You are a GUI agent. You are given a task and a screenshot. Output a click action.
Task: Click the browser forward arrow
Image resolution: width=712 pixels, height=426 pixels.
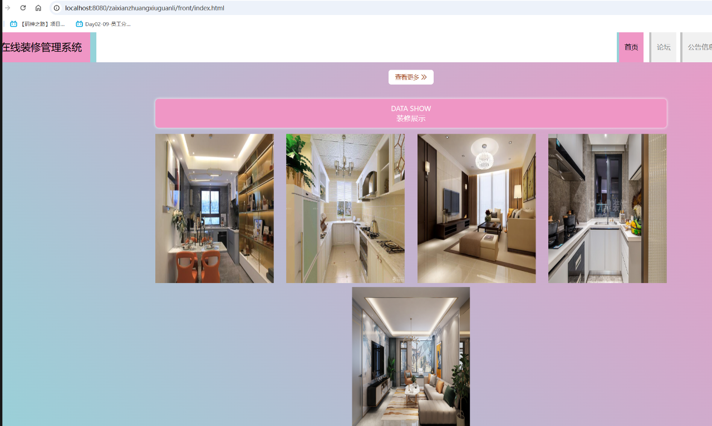[8, 8]
